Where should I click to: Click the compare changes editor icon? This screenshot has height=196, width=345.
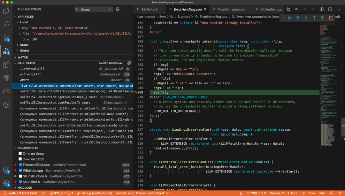pyautogui.click(x=288, y=9)
